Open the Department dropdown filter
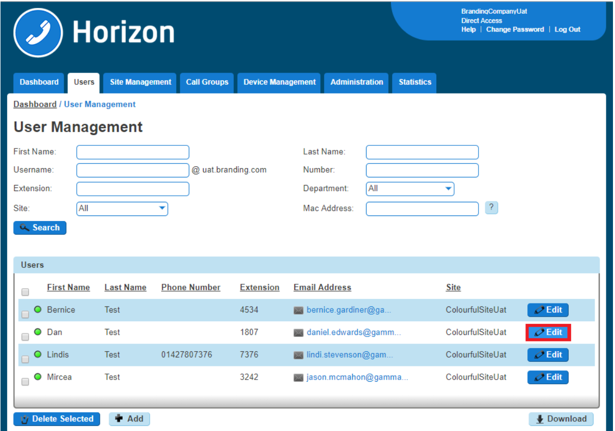Image resolution: width=615 pixels, height=431 pixels. click(x=410, y=189)
